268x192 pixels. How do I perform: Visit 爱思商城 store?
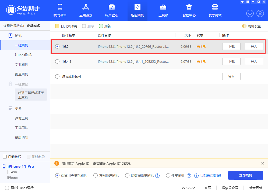[215, 10]
